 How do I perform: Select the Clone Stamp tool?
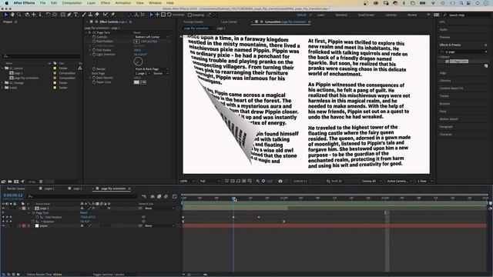pos(90,15)
